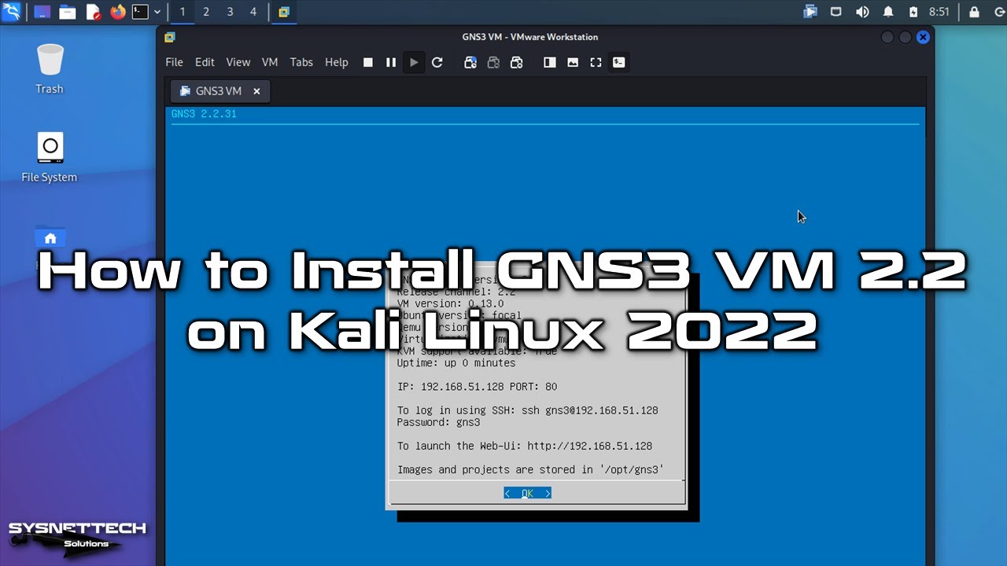
Task: Open the volume control in the panel
Action: click(x=862, y=12)
